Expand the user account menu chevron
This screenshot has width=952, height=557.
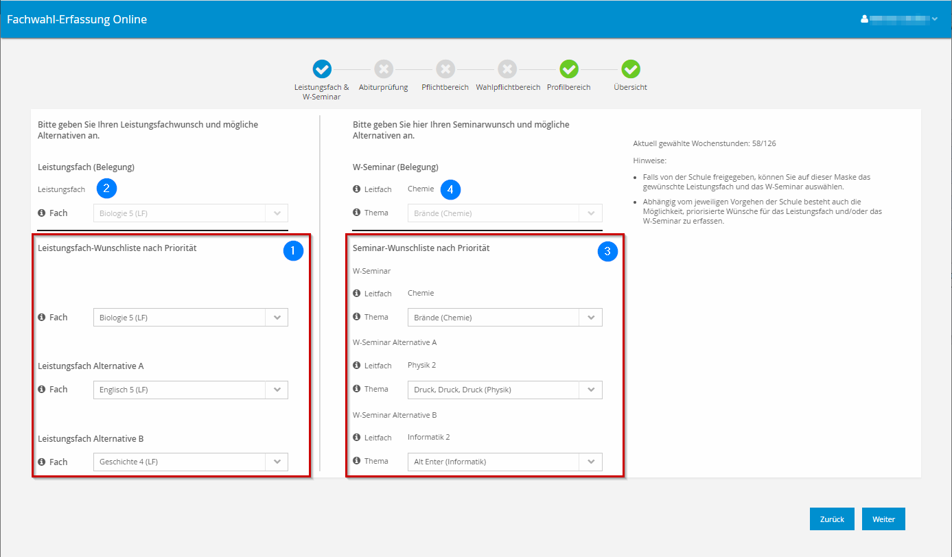click(x=935, y=19)
